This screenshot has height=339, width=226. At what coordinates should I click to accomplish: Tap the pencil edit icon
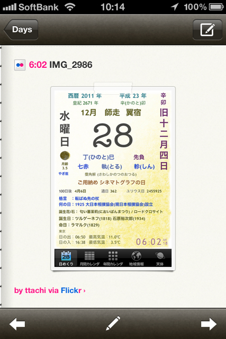113,323
